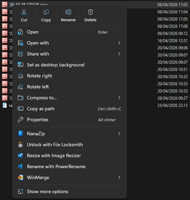Open Properties from the context menu

pyautogui.click(x=69, y=120)
